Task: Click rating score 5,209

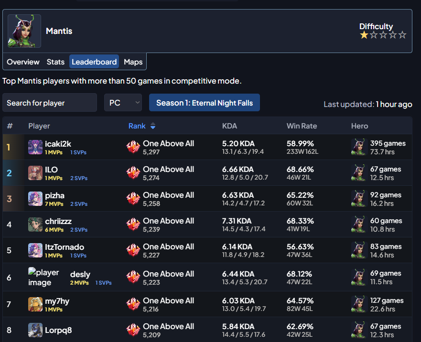Action: [151, 335]
